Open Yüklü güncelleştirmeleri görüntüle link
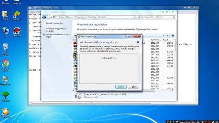 point(56,30)
